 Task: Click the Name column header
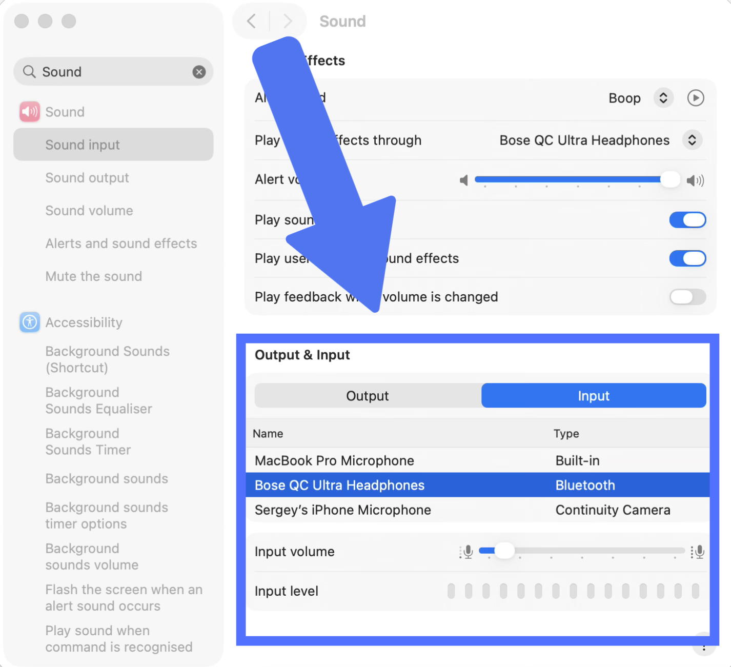click(268, 434)
